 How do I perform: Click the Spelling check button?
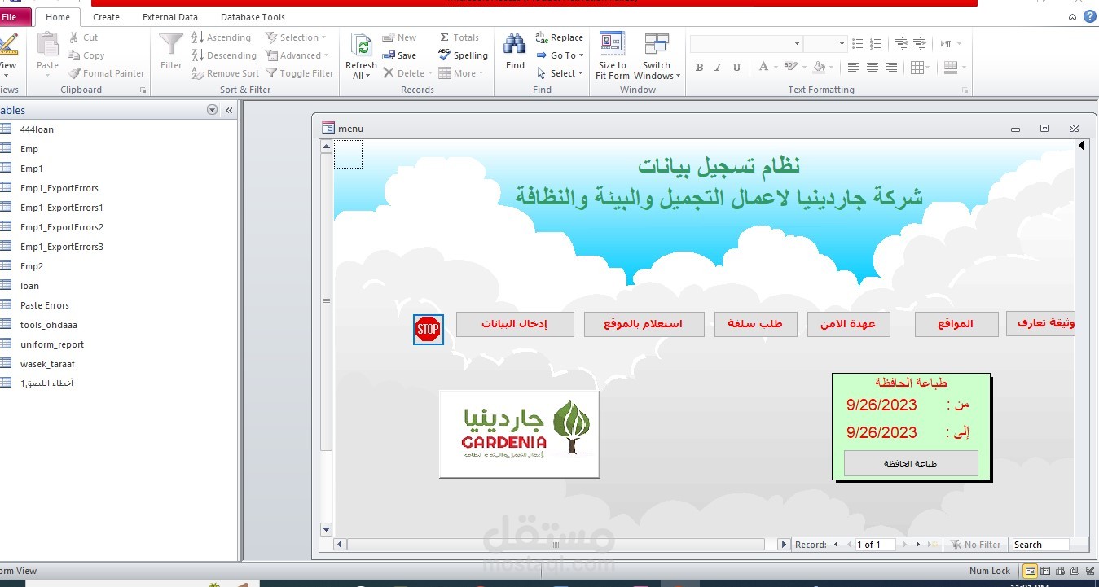(x=463, y=55)
